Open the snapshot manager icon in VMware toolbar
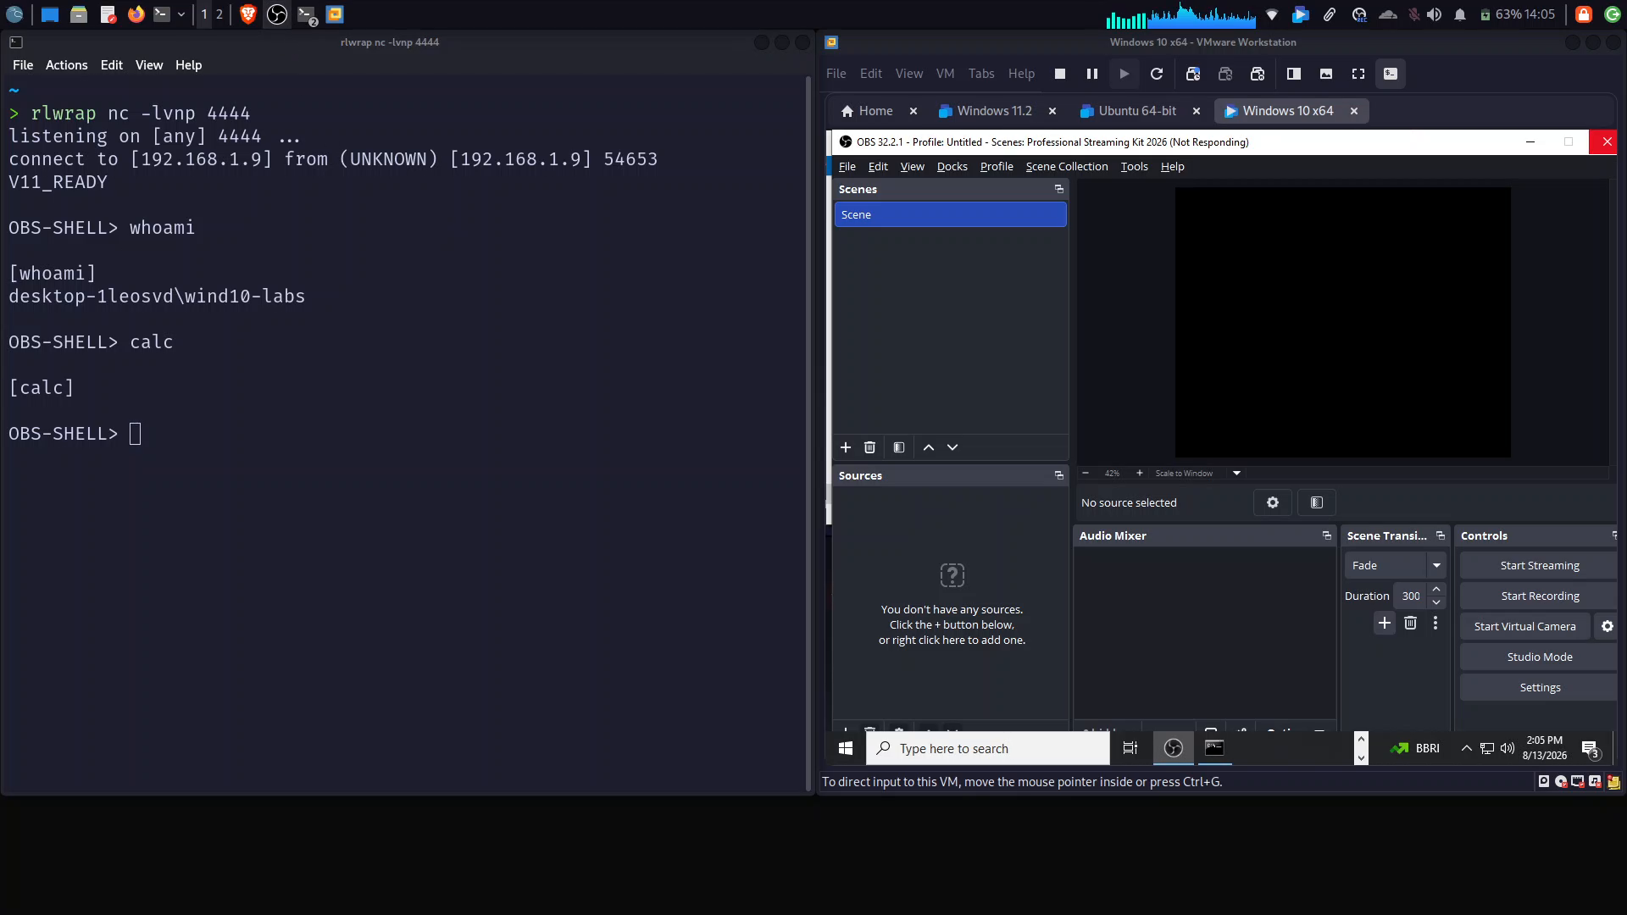 point(1258,74)
